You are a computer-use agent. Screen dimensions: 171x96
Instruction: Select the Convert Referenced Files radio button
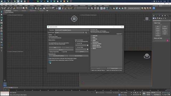(76, 42)
